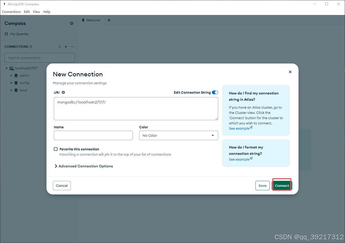Viewport: 345px width, 243px height.
Task: Click the Save button
Action: (x=263, y=186)
